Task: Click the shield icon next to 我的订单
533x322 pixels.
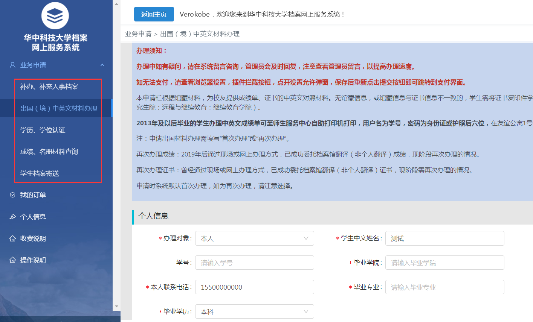Action: pyautogui.click(x=12, y=195)
